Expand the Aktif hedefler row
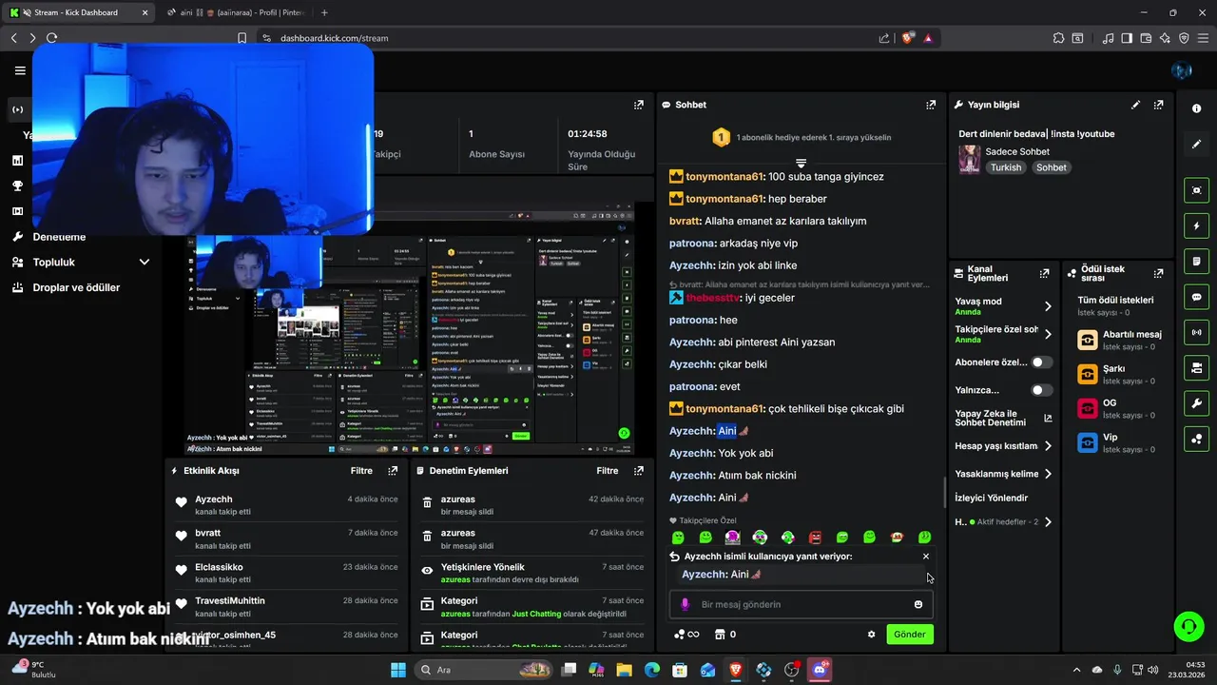 (1048, 521)
